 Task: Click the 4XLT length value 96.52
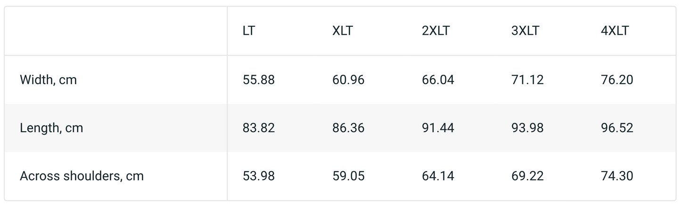point(617,128)
